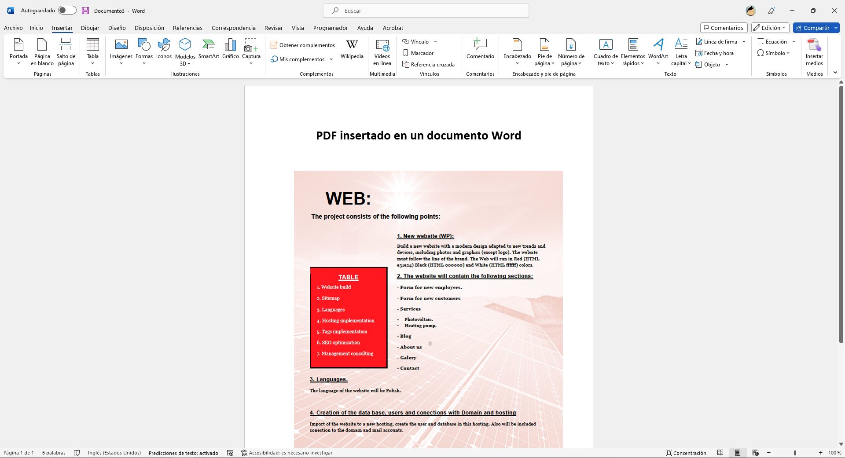Insert a Marcador bookmark
This screenshot has height=458, width=845.
pyautogui.click(x=418, y=53)
